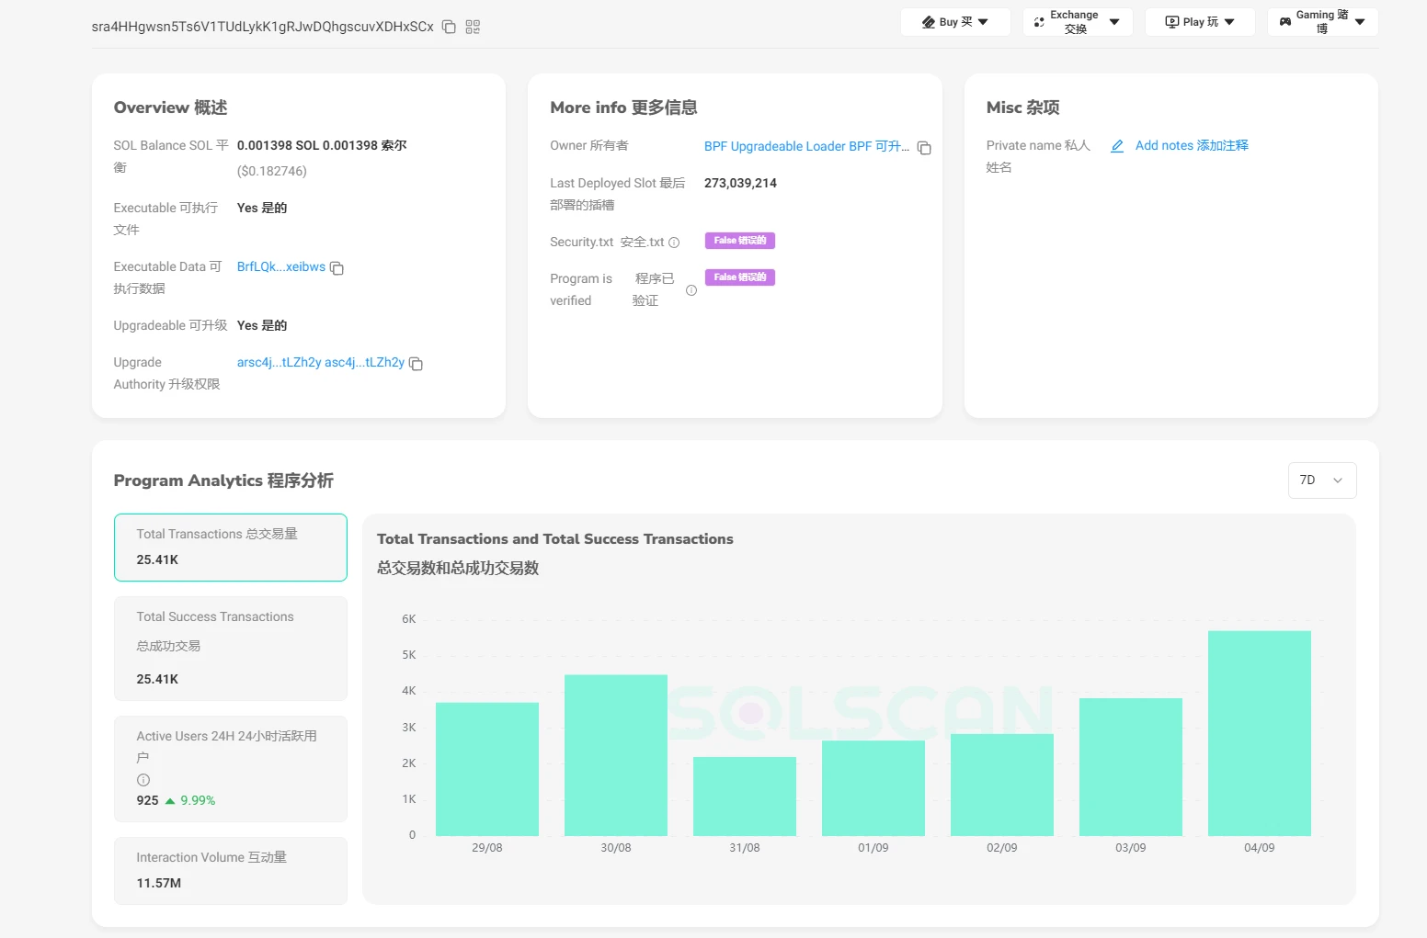The image size is (1427, 938).
Task: Open the BPF Upgradeable Loader owner link
Action: 805,146
